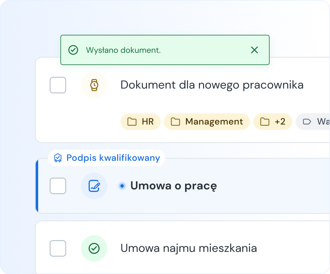Check the box for Umowa najmu mieszkania

(58, 248)
